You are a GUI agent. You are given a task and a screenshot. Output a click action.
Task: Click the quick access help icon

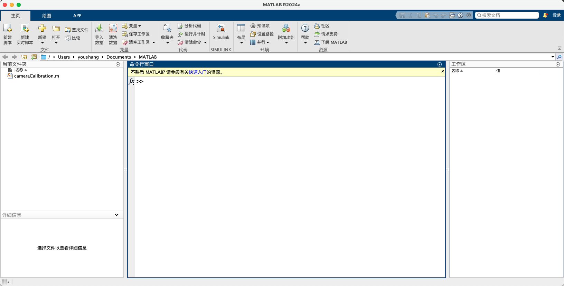(x=460, y=15)
